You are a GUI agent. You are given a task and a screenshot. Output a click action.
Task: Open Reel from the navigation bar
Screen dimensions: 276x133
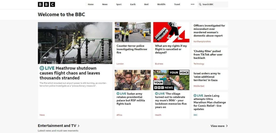coord(146,4)
